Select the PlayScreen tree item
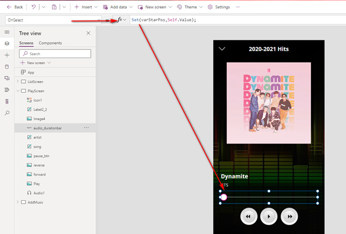 click(x=35, y=91)
